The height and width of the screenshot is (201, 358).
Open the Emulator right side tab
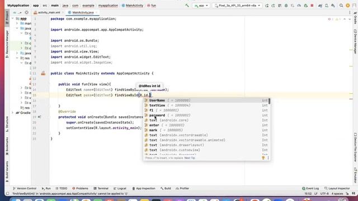coord(355,175)
